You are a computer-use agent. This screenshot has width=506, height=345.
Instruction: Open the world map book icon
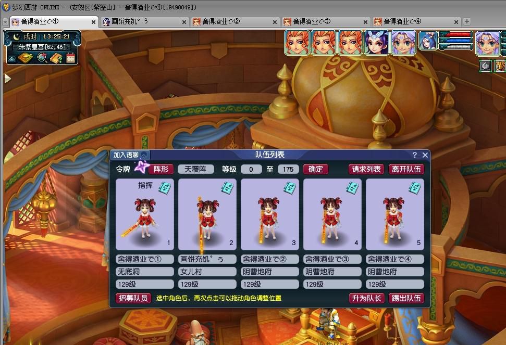click(25, 58)
